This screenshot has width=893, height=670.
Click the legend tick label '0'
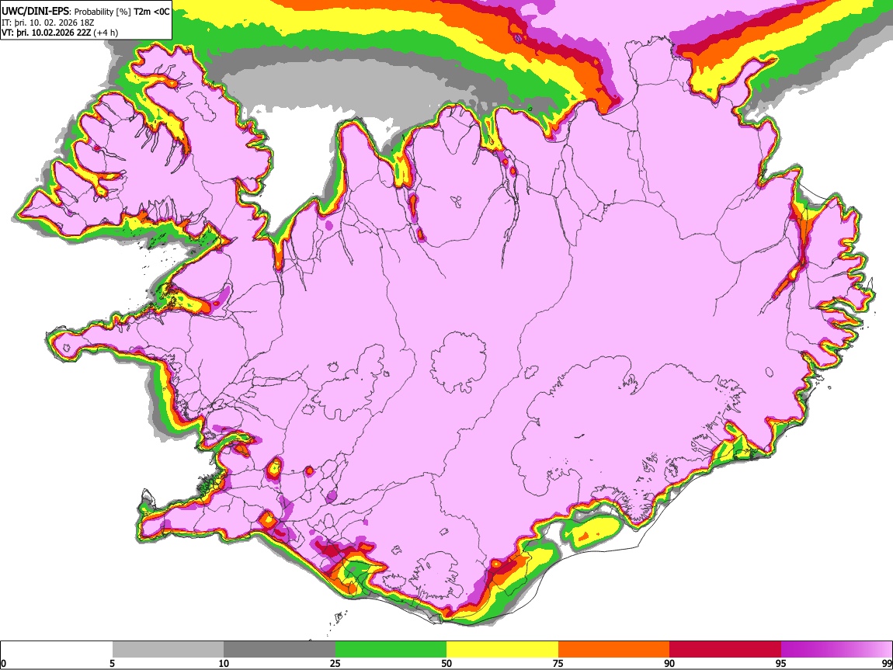pos(3,664)
